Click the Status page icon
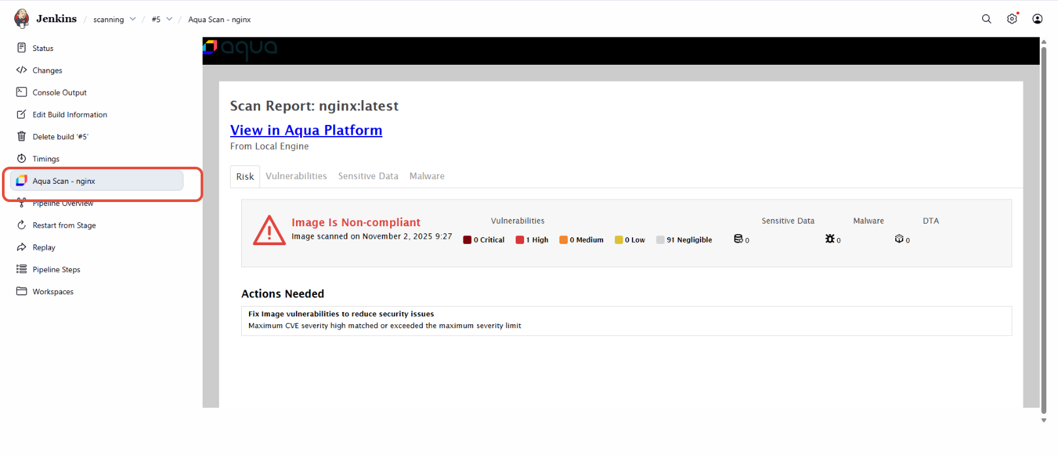Viewport: 1058px width, 457px height. point(22,48)
